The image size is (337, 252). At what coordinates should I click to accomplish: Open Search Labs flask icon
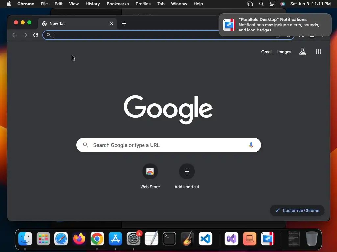(x=303, y=52)
